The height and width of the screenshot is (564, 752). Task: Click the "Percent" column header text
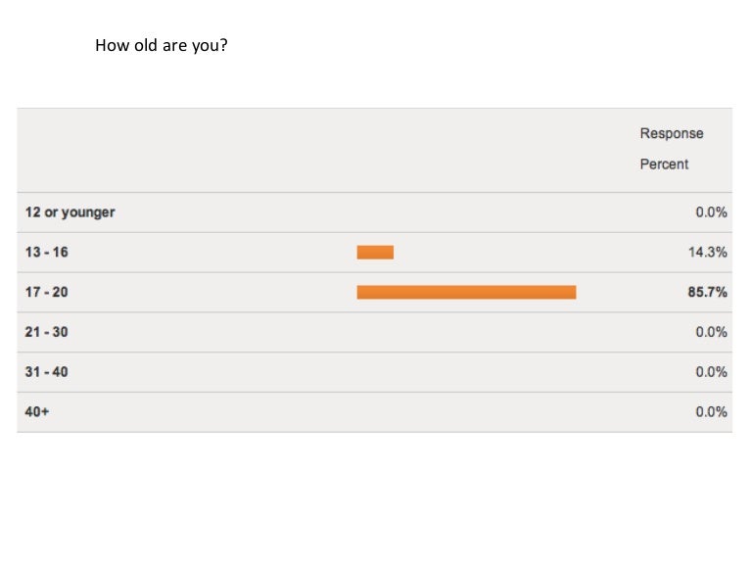(664, 164)
